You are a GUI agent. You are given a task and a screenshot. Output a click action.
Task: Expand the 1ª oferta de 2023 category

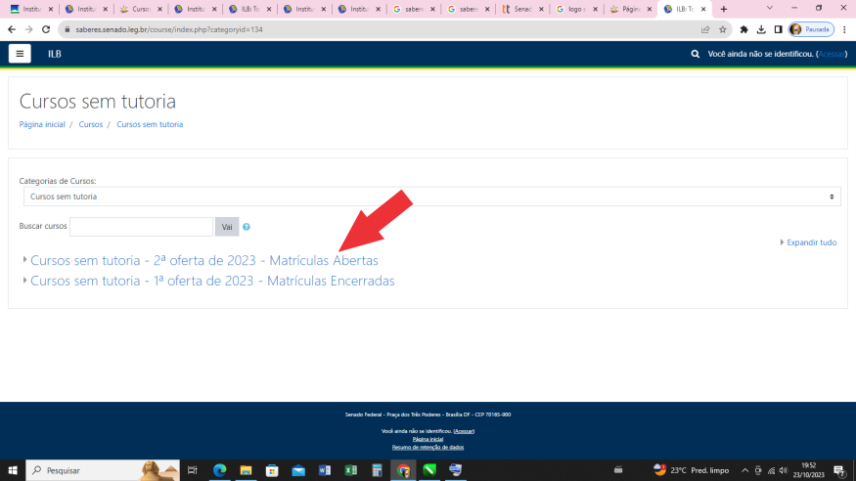pos(212,281)
